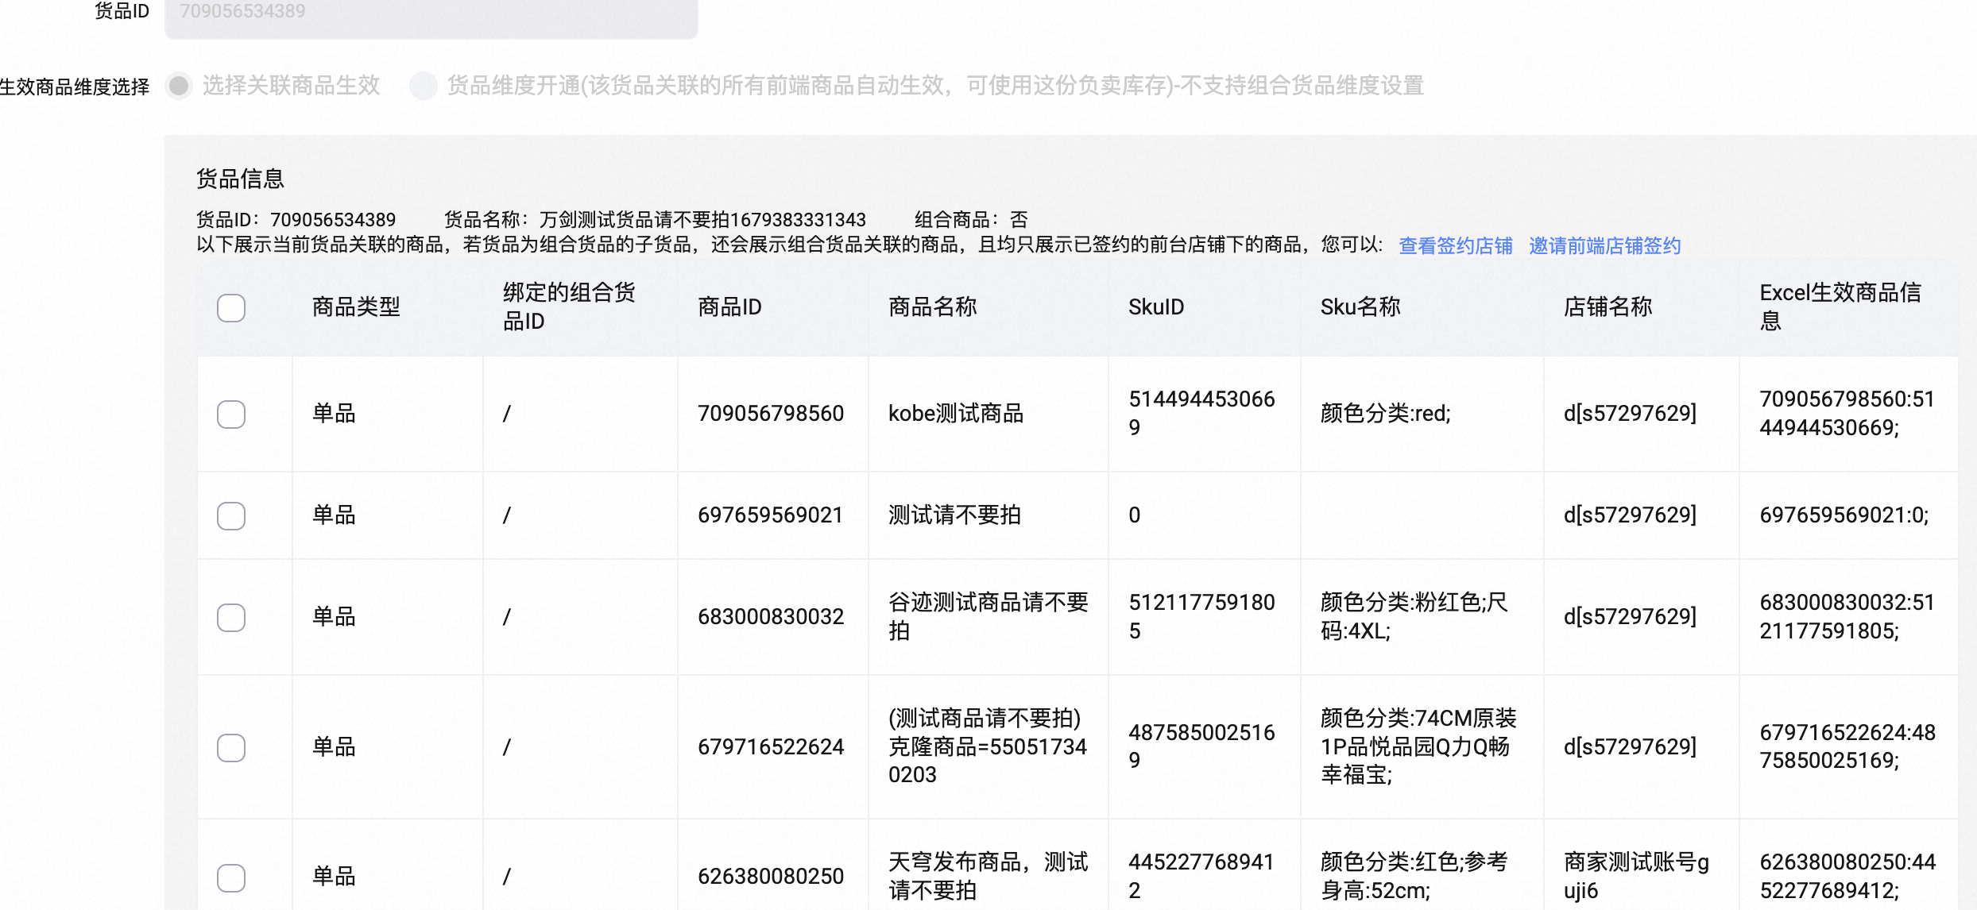
Task: Check the row for product 697659569021
Action: click(231, 515)
